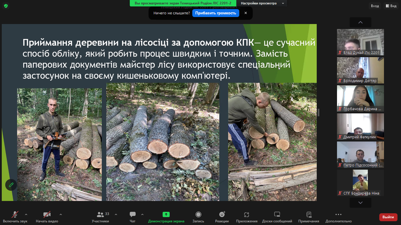The width and height of the screenshot is (401, 225).
Task: Open the Реакции reactions menu
Action: coord(222,217)
